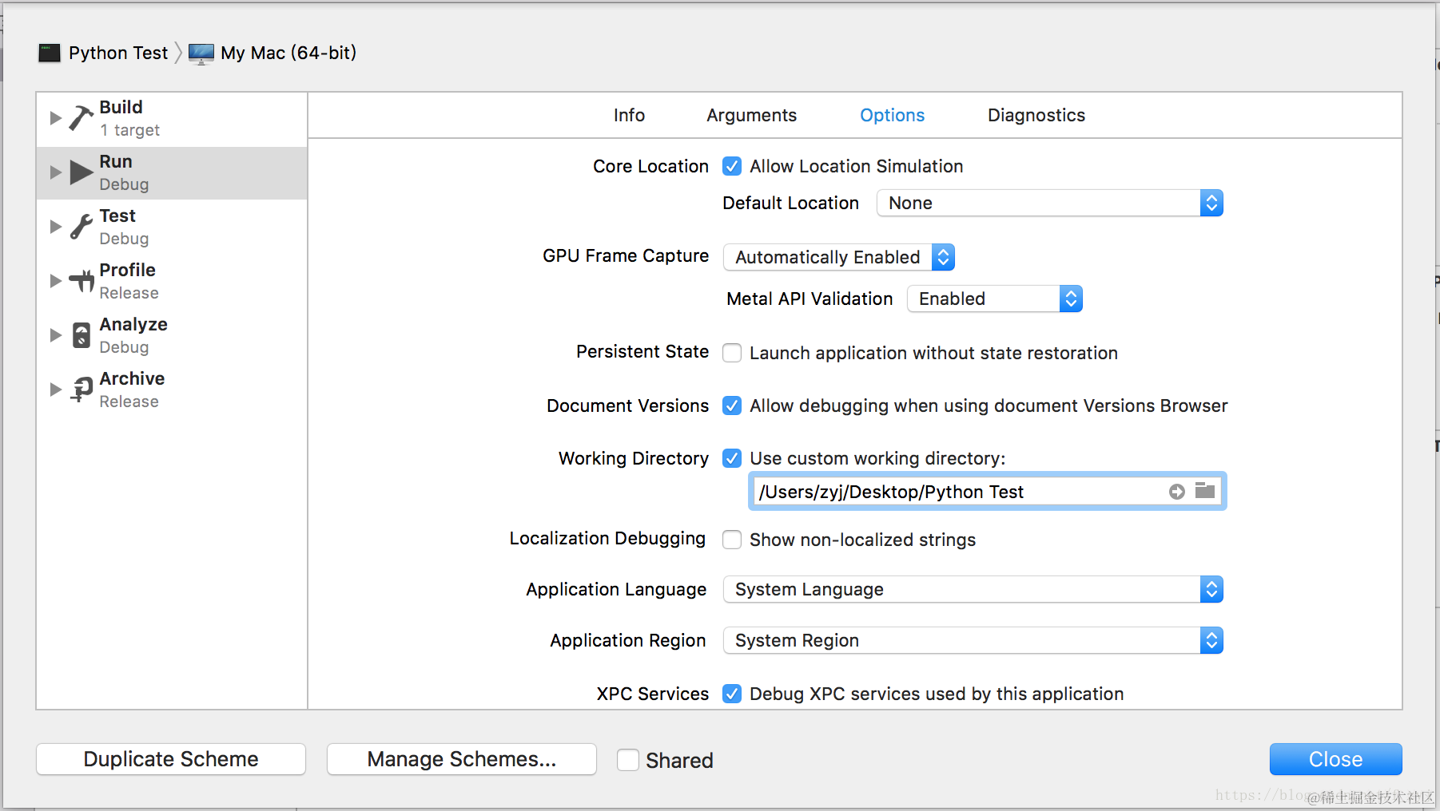This screenshot has width=1440, height=811.
Task: Switch to the Arguments tab
Action: (x=751, y=115)
